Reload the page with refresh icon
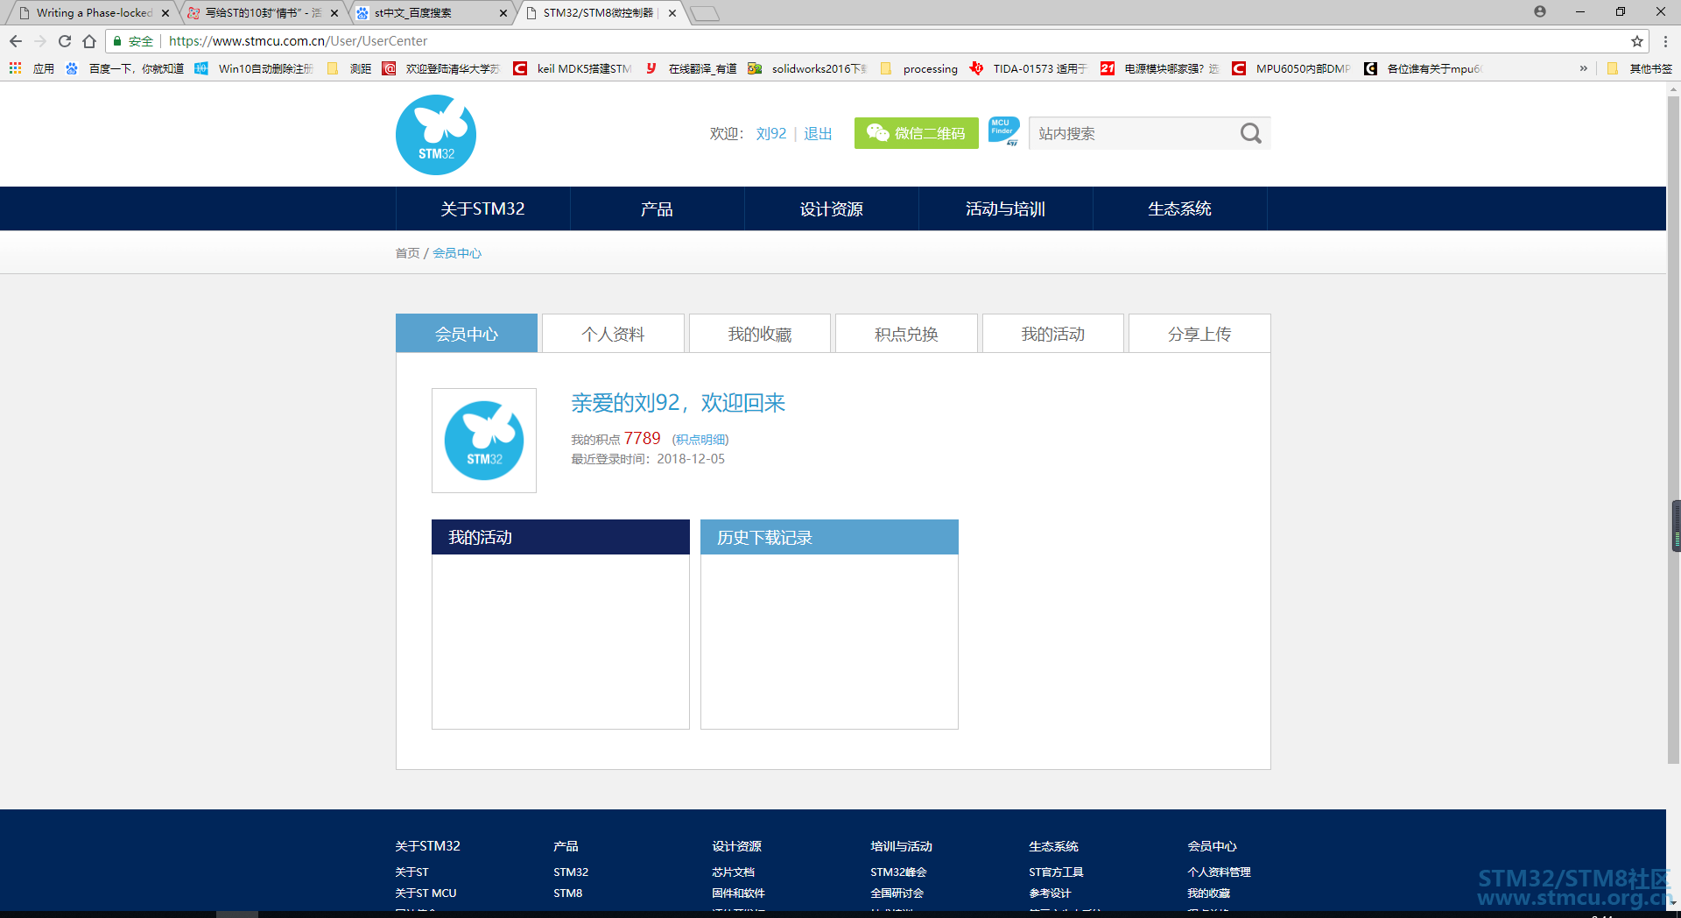The height and width of the screenshot is (918, 1681). 65,41
